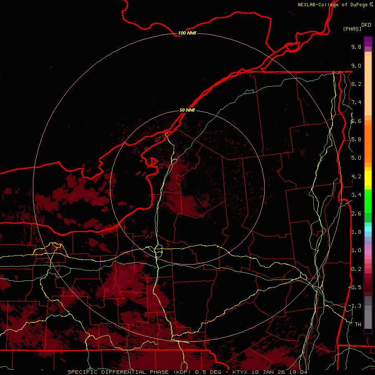
Task: Click the 4.2 value on color scale
Action: tap(356, 177)
